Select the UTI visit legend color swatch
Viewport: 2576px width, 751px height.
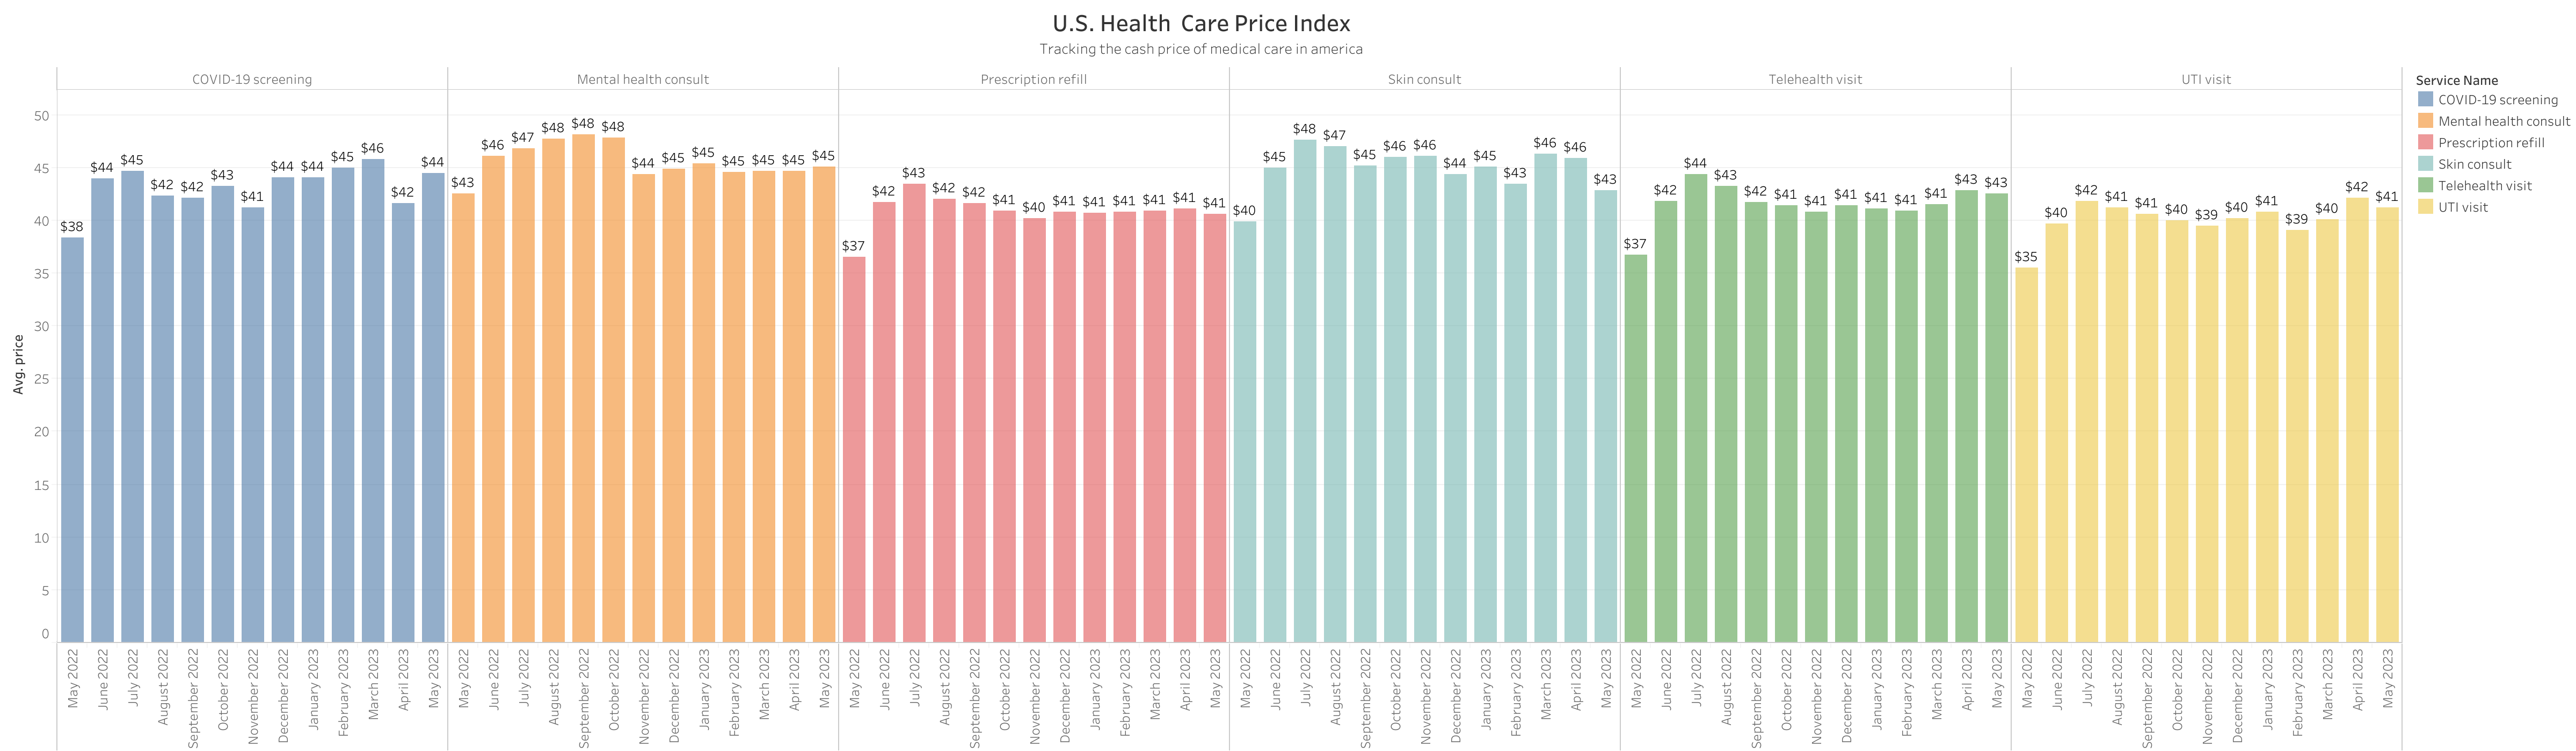(x=2425, y=207)
